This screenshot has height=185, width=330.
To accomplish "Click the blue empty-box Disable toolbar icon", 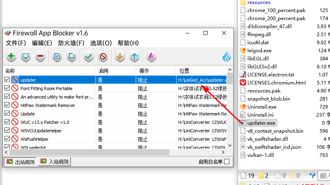I will [x=72, y=56].
